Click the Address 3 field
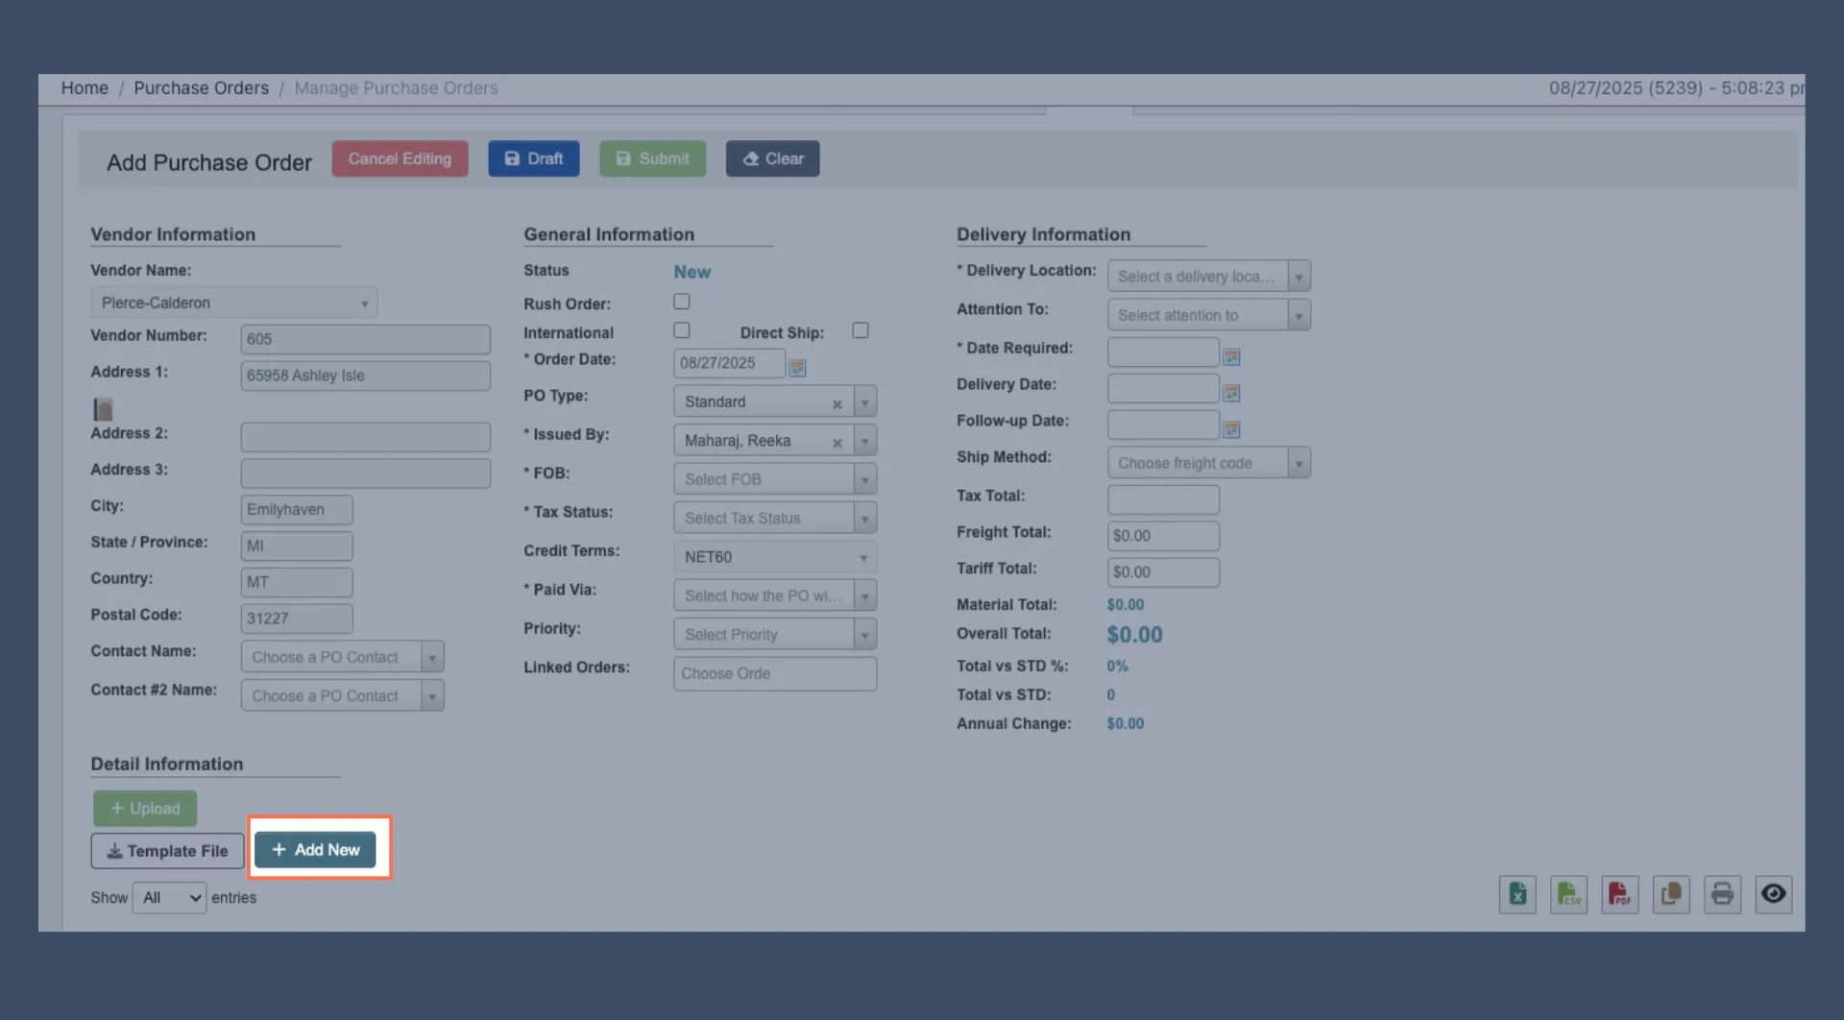Image resolution: width=1844 pixels, height=1020 pixels. point(365,474)
